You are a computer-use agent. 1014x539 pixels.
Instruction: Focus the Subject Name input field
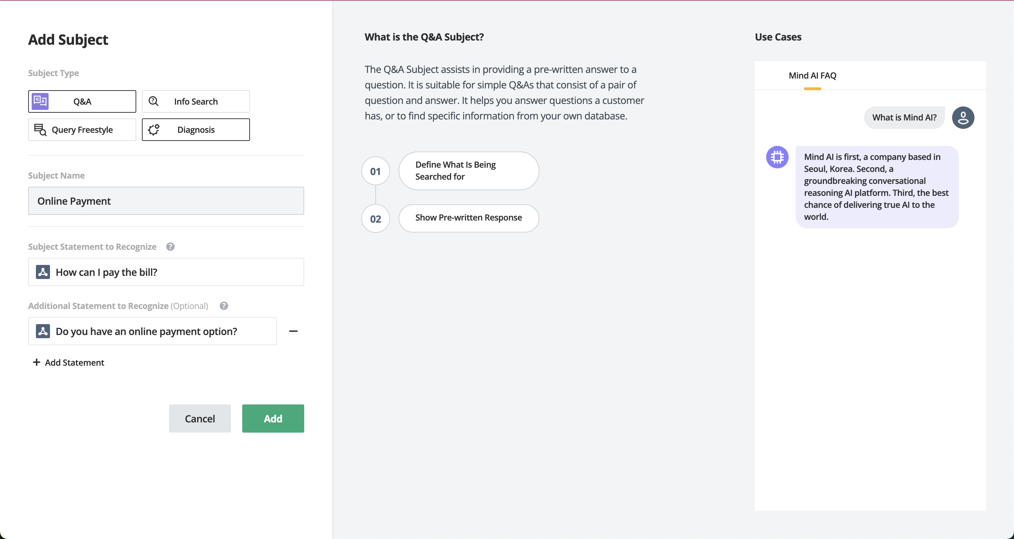coord(166,201)
